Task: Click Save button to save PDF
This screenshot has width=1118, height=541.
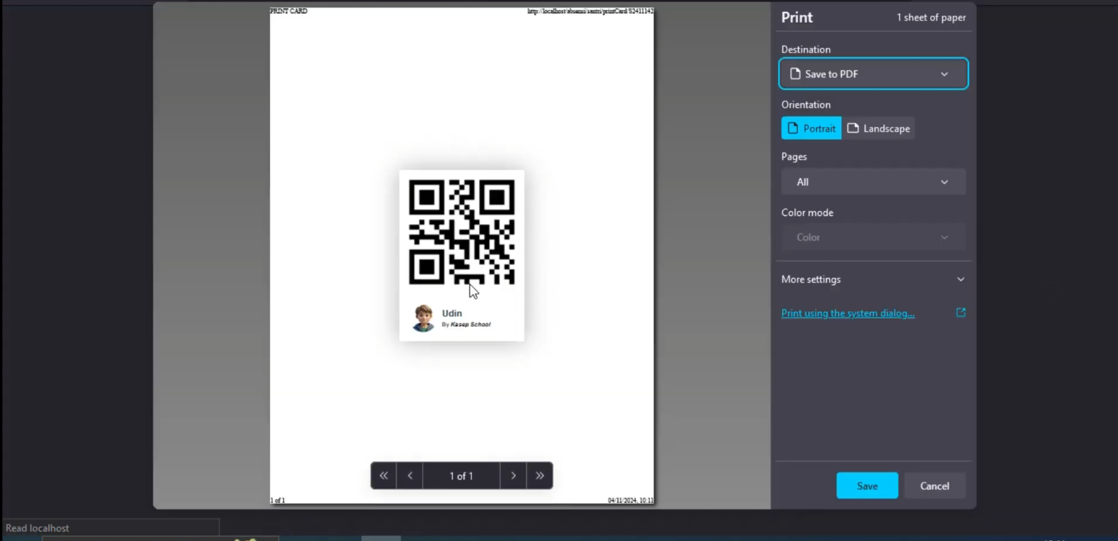Action: pos(867,485)
